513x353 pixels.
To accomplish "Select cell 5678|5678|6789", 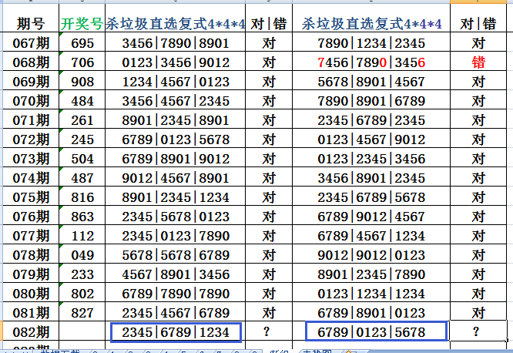I will click(176, 255).
